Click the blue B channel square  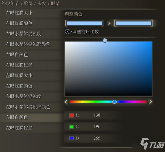click(71, 138)
